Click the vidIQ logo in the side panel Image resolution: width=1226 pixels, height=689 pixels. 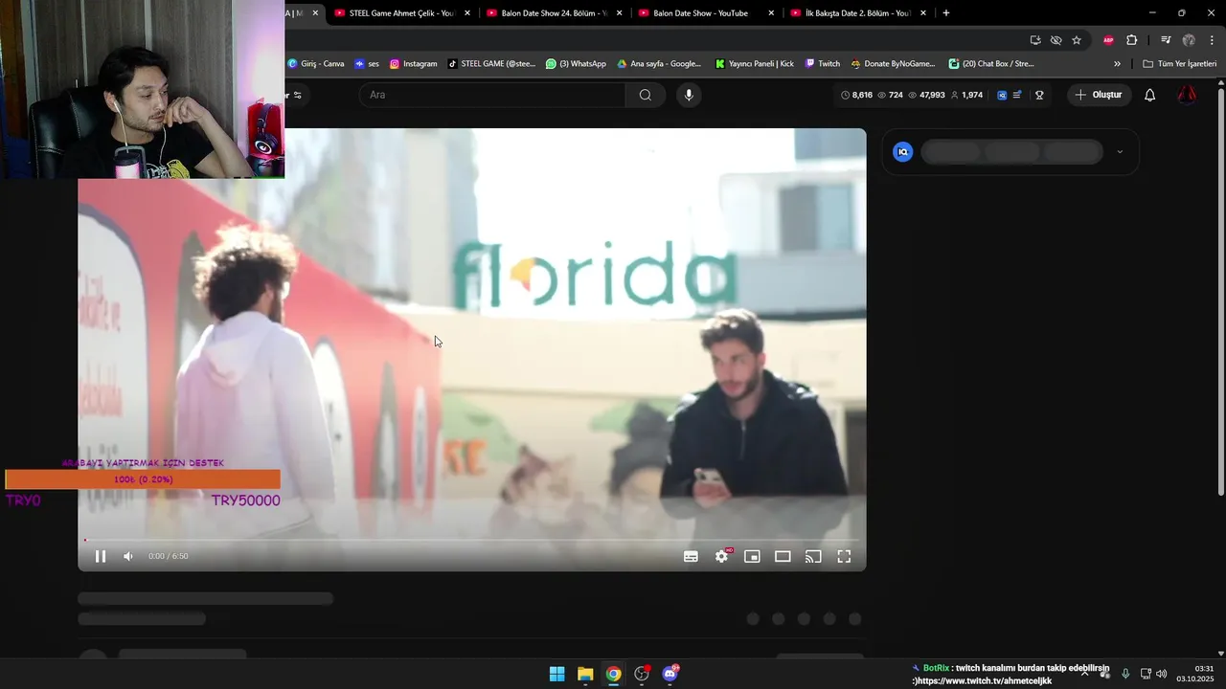click(x=902, y=152)
